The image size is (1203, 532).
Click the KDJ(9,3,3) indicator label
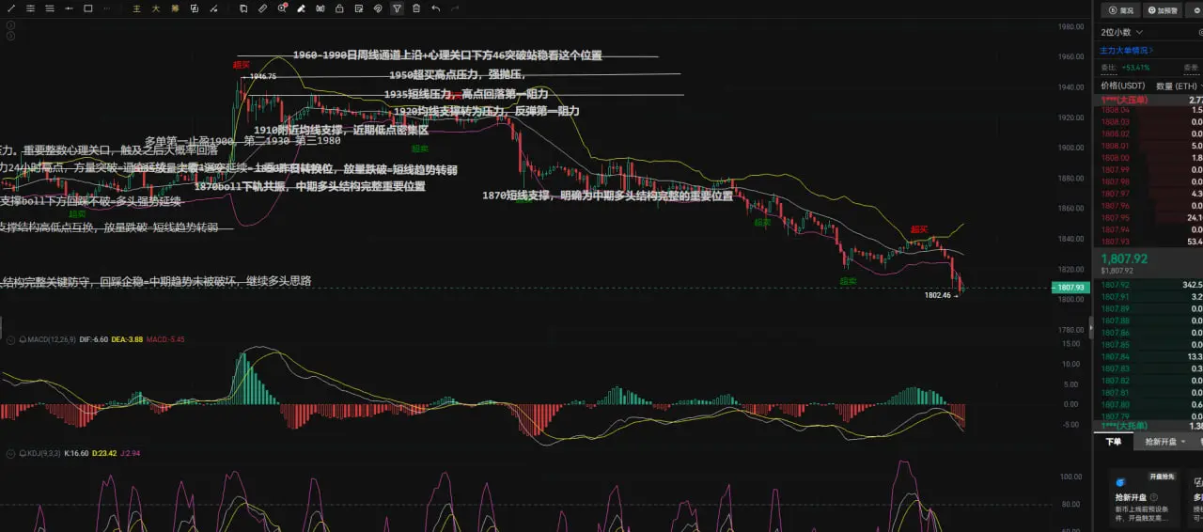pyautogui.click(x=43, y=453)
